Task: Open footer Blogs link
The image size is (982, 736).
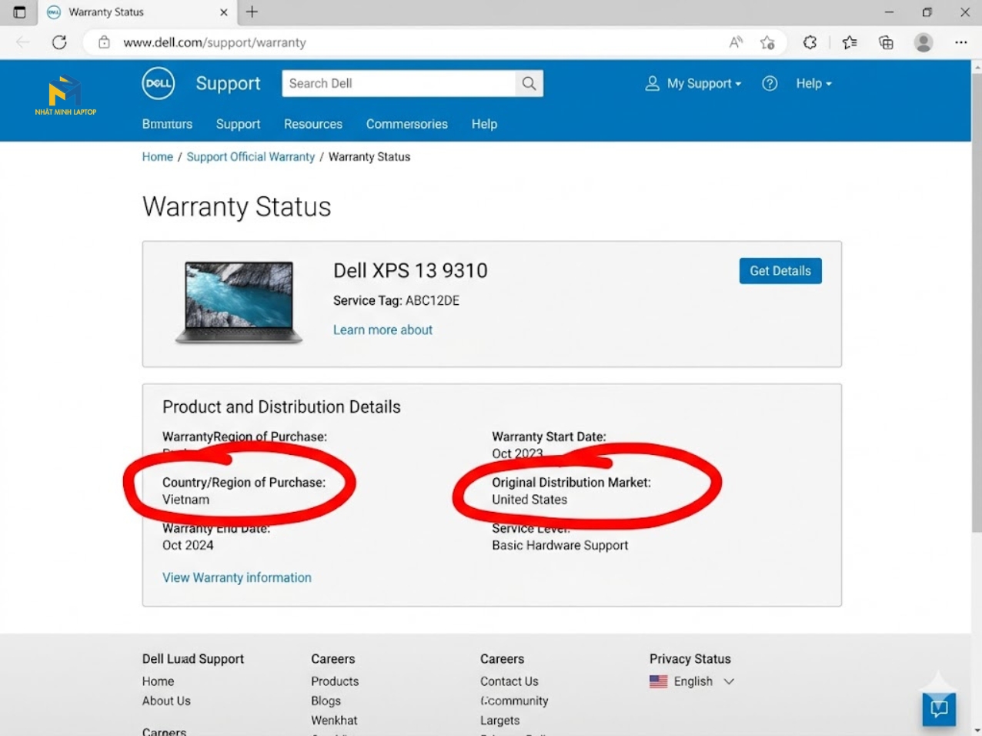Action: (x=326, y=701)
